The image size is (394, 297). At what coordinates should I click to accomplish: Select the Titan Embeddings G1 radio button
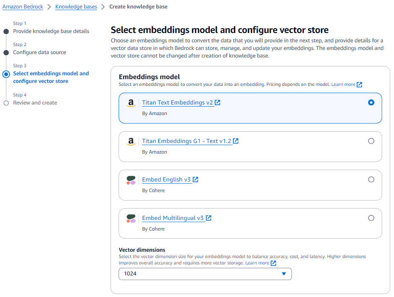click(x=371, y=141)
